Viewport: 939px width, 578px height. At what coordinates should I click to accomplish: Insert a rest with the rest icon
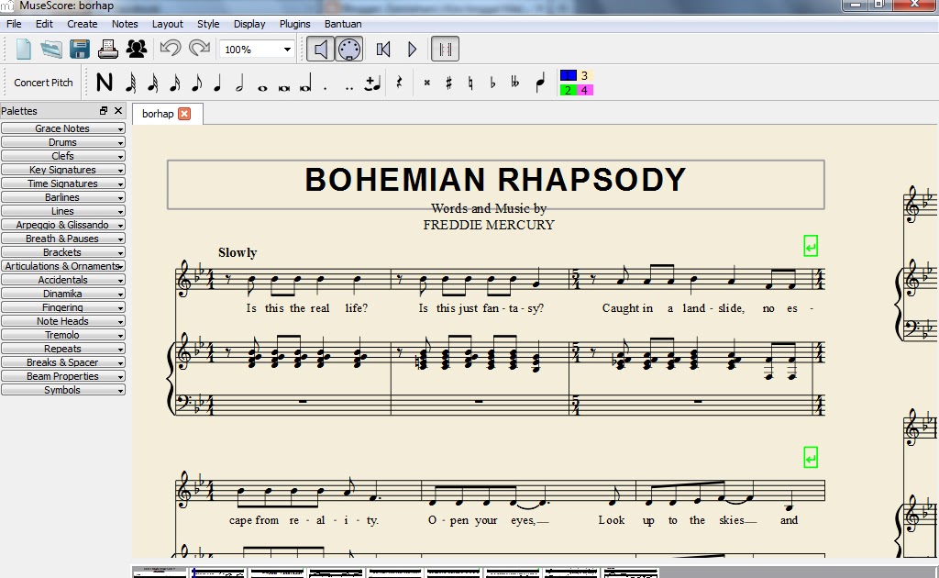click(399, 83)
